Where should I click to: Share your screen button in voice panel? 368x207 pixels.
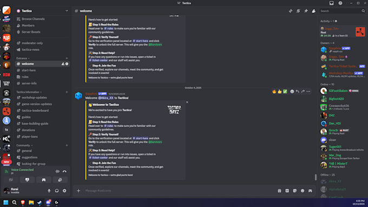click(x=27, y=180)
